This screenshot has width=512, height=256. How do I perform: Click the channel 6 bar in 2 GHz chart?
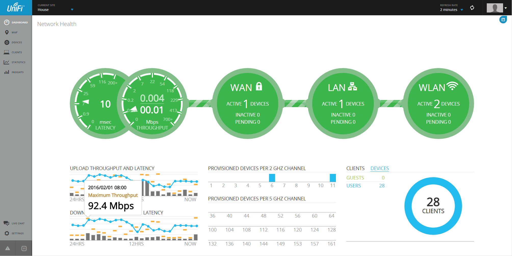[272, 178]
